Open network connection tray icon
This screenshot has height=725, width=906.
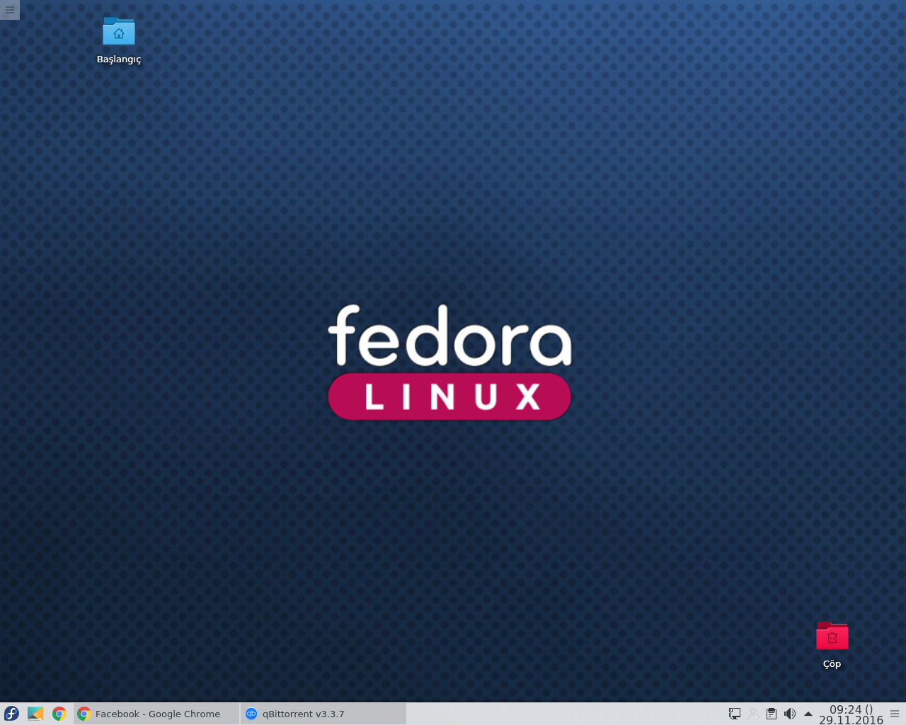point(735,714)
